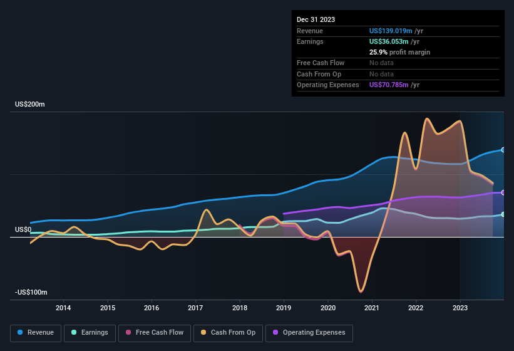Click the 2022 x-axis label

click(416, 308)
